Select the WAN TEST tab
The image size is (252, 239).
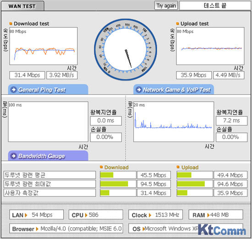click(x=22, y=6)
